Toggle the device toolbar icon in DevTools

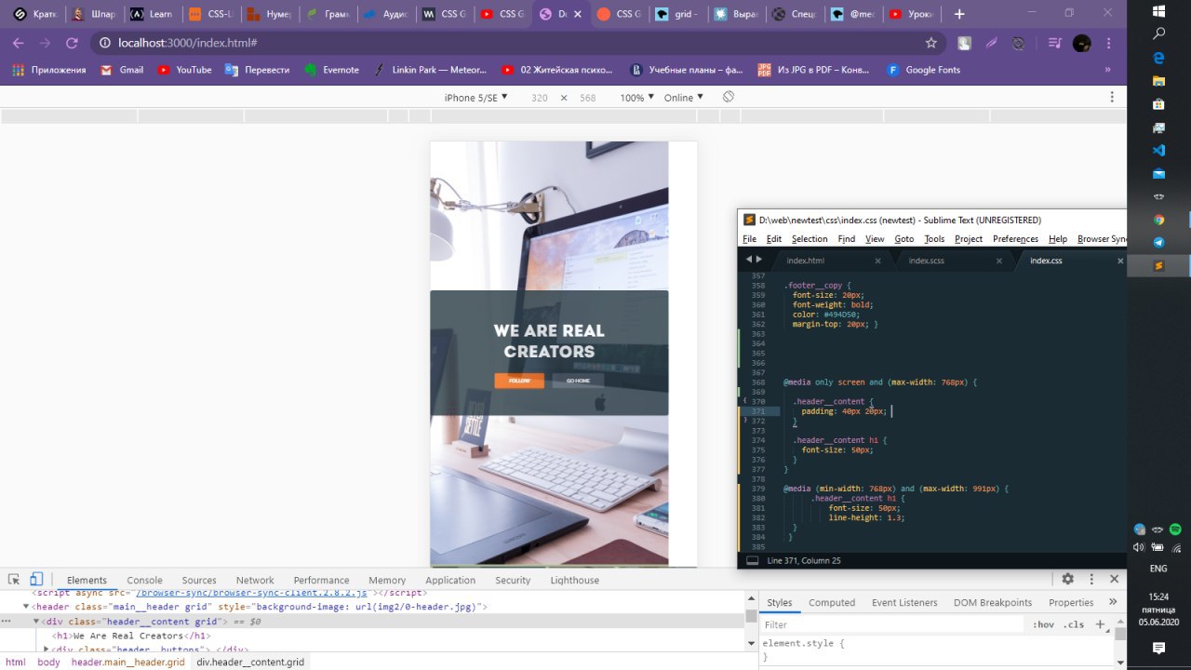click(x=36, y=579)
